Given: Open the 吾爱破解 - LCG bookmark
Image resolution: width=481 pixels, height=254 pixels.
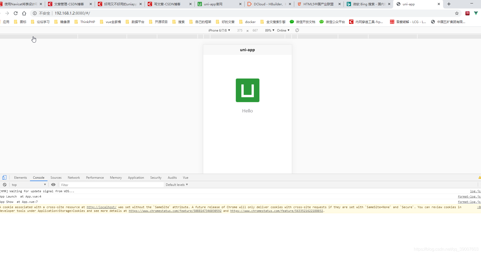Looking at the screenshot, I should point(408,22).
